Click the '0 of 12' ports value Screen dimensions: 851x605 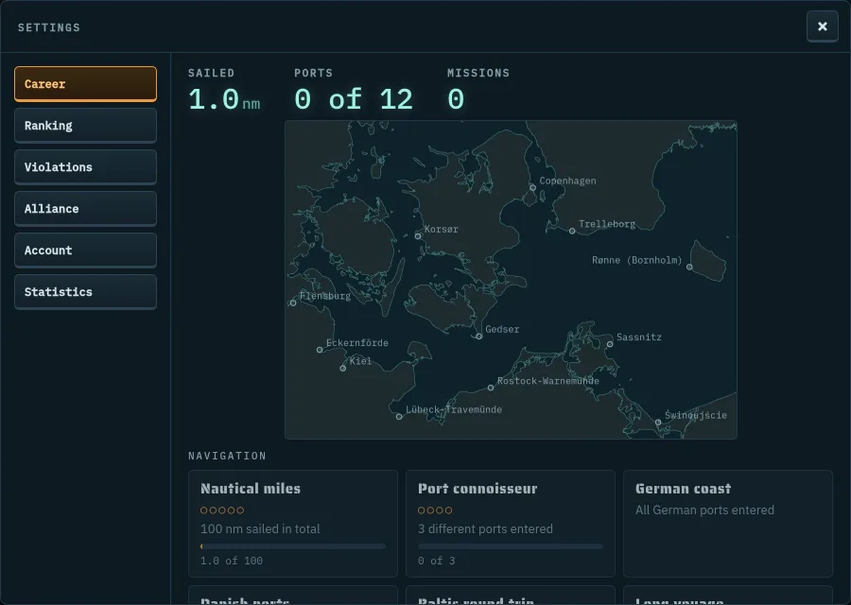[354, 99]
